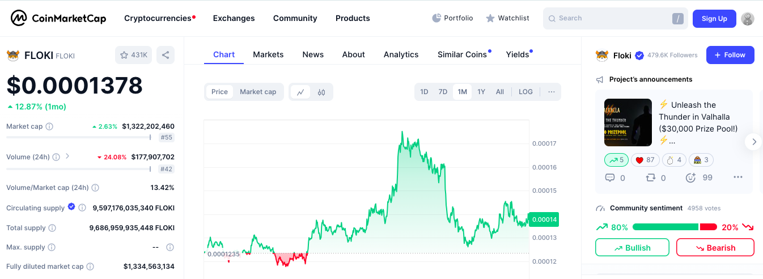Click the verified circulating supply badge
Viewport: 763px width, 279px height.
coord(71,207)
